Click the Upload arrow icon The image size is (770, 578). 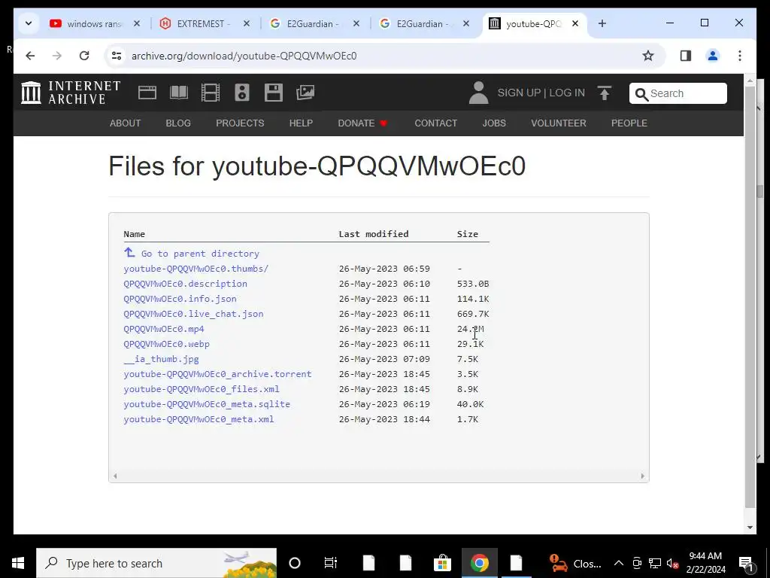coord(605,93)
